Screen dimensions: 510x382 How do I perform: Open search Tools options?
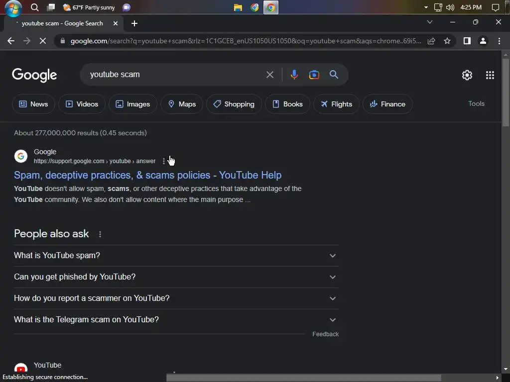476,103
